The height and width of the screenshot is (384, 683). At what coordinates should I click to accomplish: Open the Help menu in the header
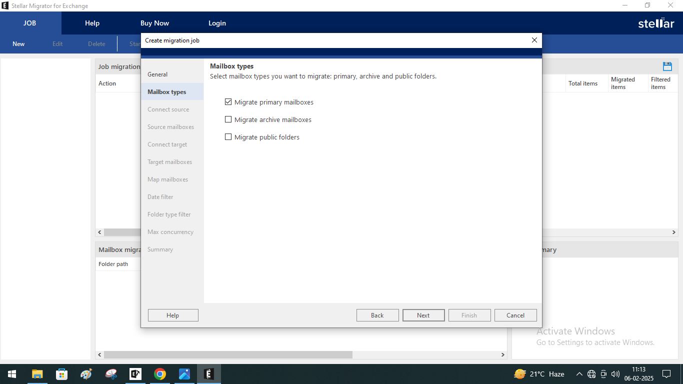click(92, 23)
